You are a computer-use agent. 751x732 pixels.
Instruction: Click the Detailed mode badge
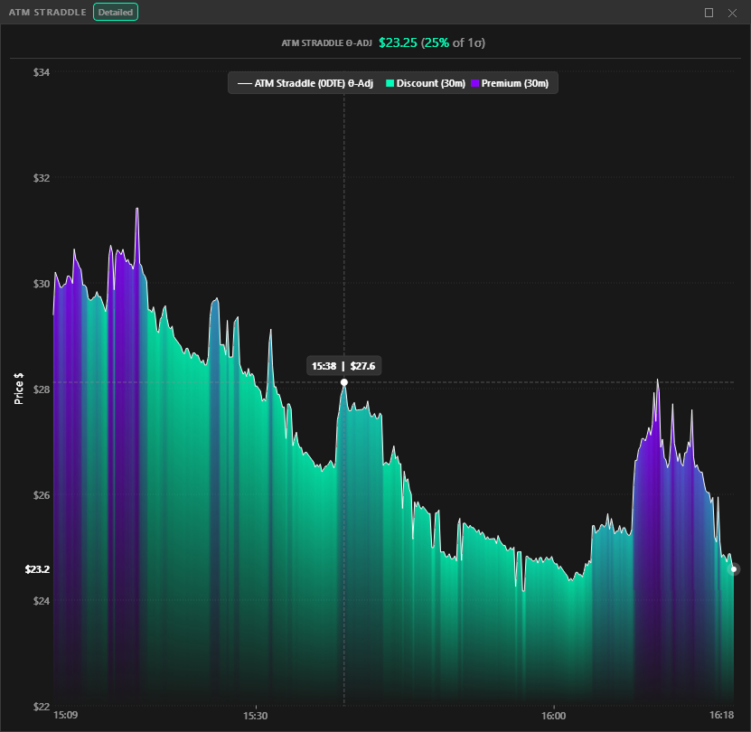(116, 13)
